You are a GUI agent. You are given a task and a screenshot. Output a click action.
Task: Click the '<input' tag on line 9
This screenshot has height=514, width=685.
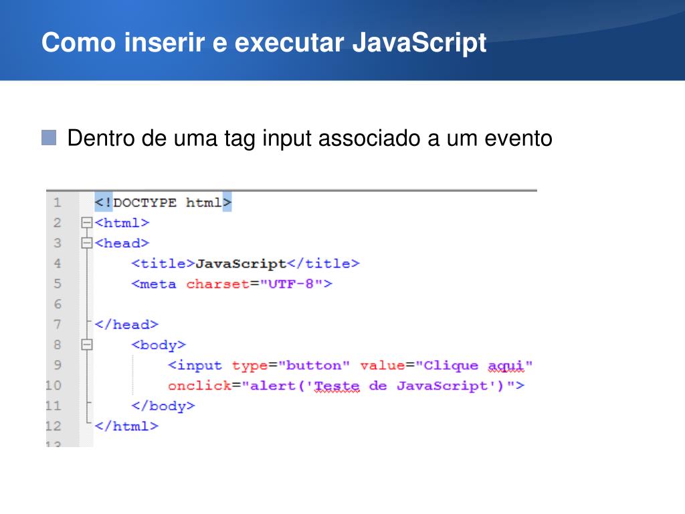click(x=195, y=365)
